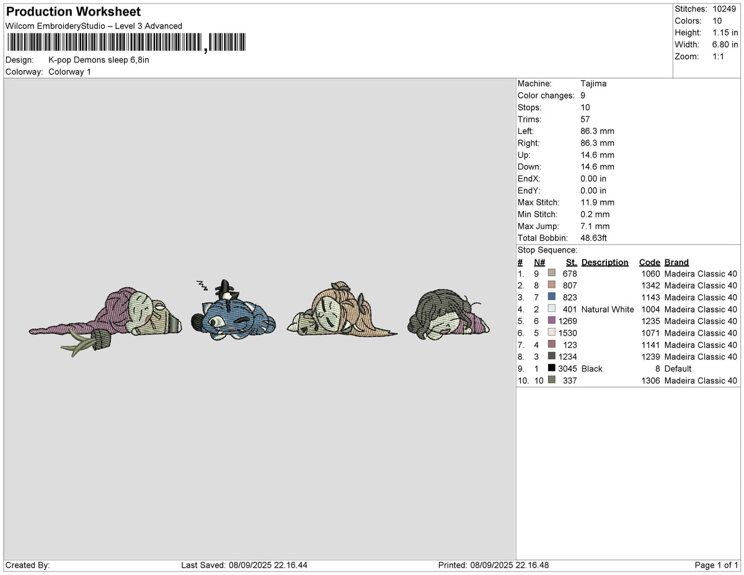Click the 'Code' column header
Viewport: 744px width, 575px height.
[650, 262]
